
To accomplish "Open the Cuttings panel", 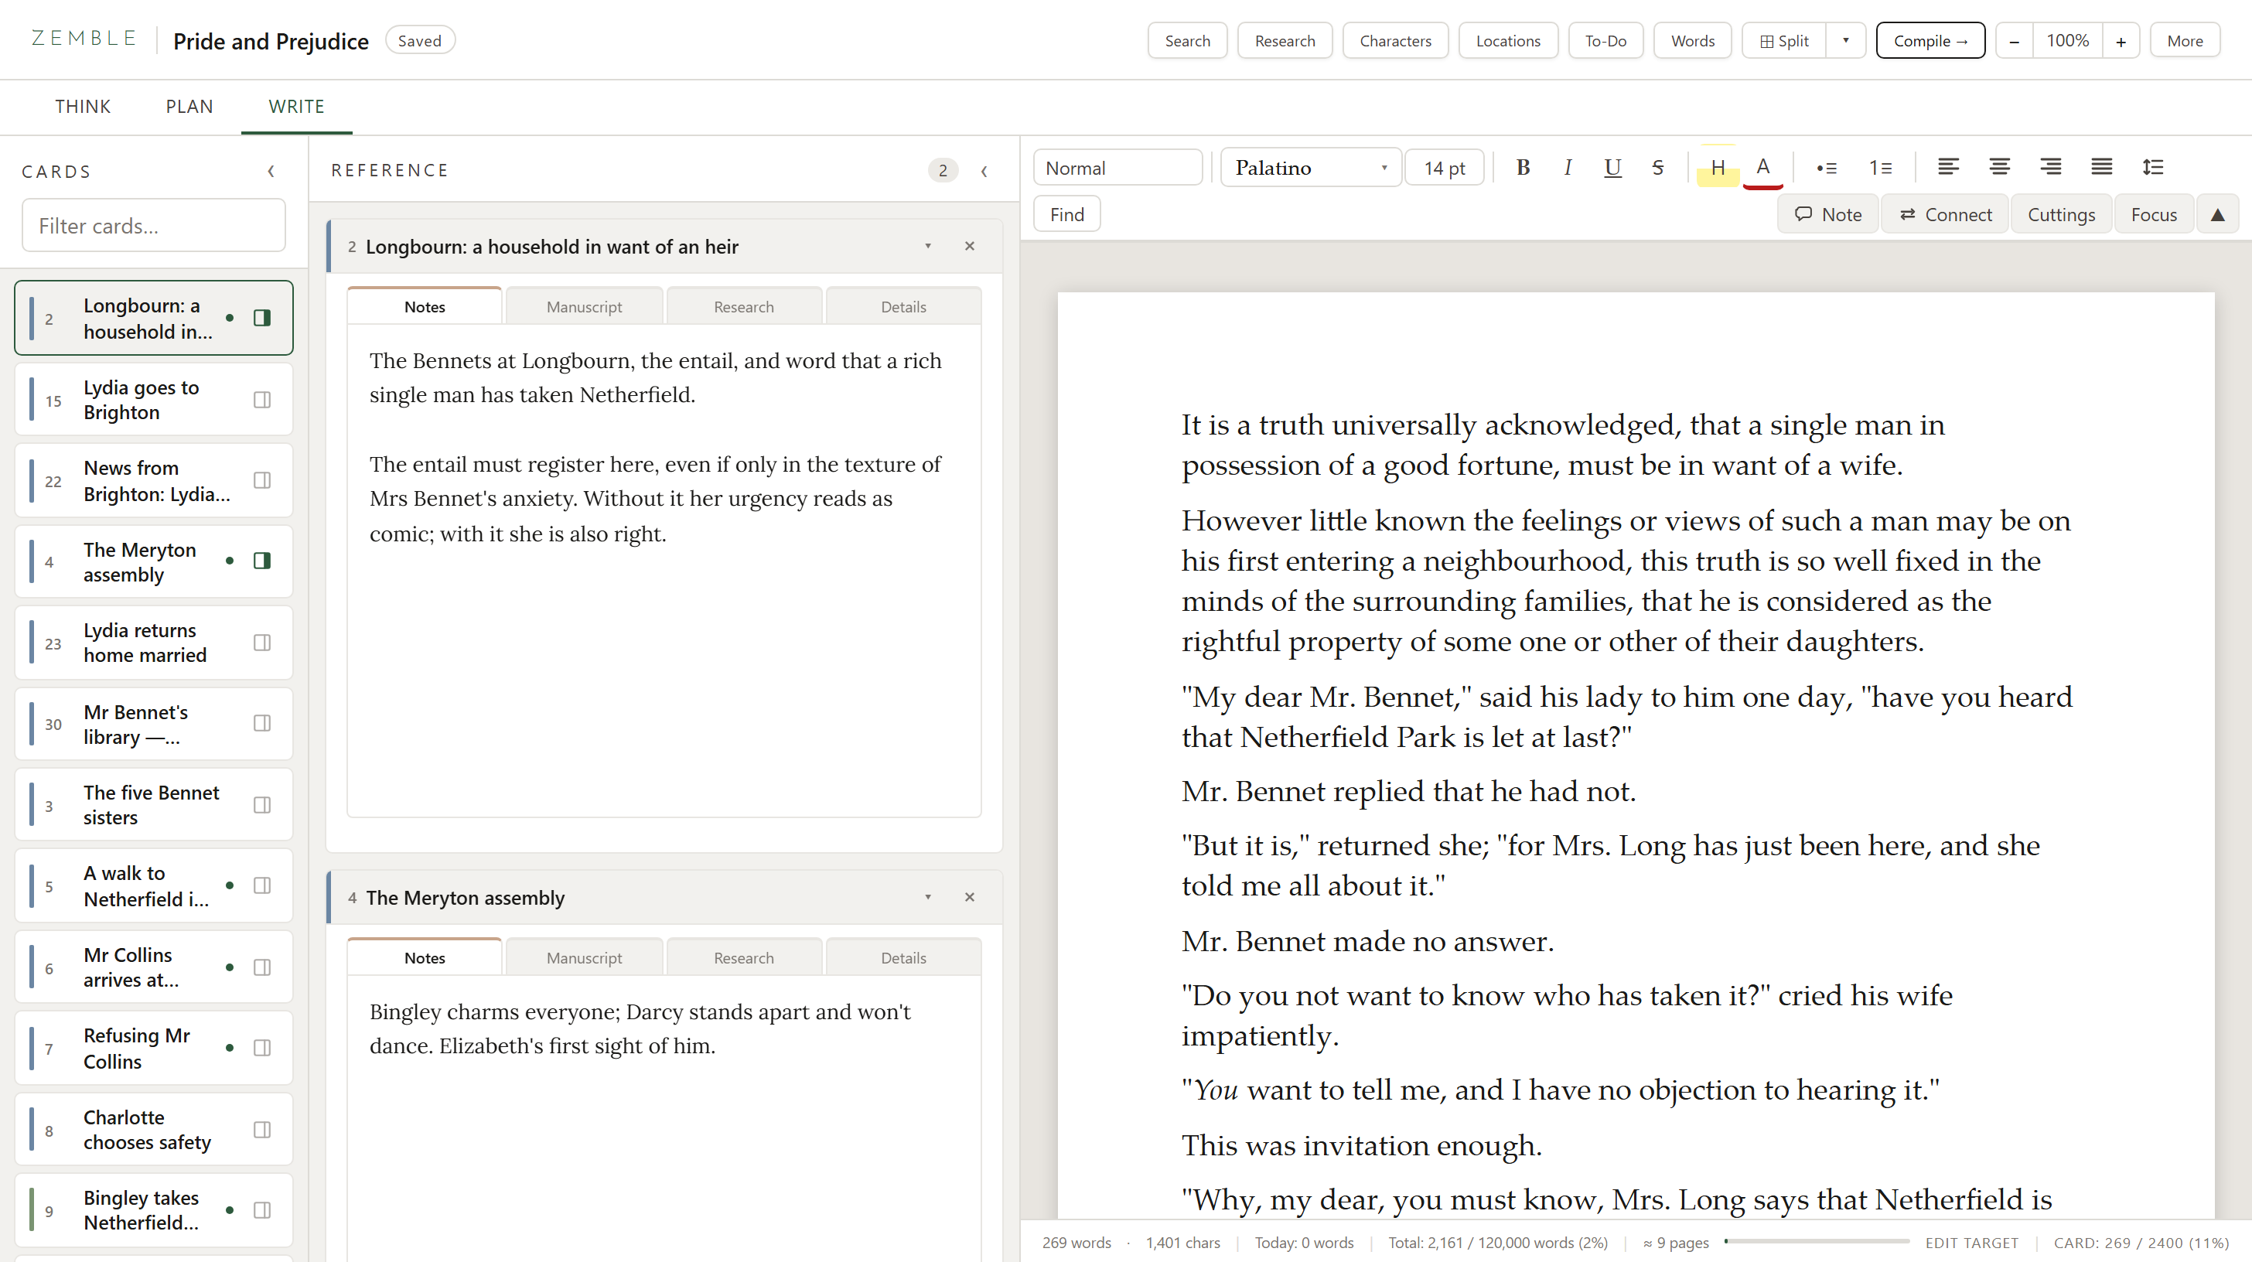I will click(x=2062, y=214).
